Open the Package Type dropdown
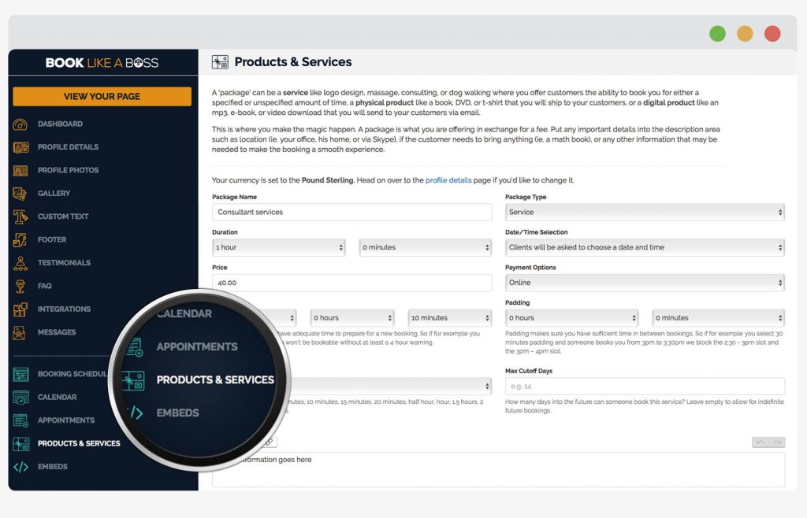The image size is (807, 518). click(644, 213)
